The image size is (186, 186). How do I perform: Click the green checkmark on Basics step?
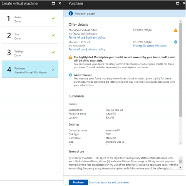(x=53, y=18)
